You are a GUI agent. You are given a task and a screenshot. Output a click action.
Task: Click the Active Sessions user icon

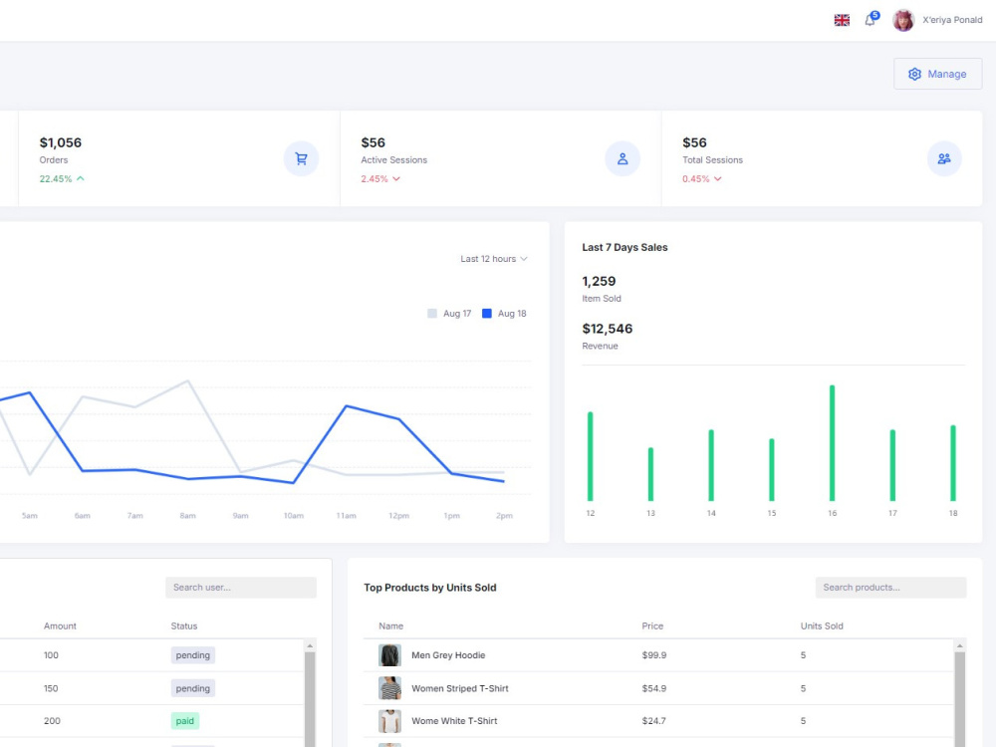[x=622, y=158]
